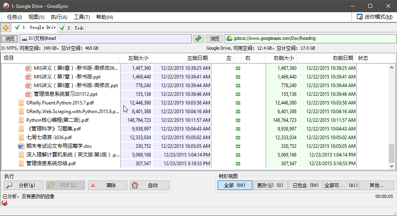Click the 分析(A) analyze button
Screen dimensions: 397x216
click(24, 185)
